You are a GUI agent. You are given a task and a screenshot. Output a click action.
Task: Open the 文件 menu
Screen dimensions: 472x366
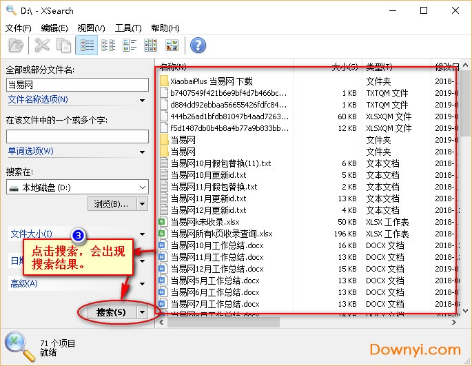[18, 28]
